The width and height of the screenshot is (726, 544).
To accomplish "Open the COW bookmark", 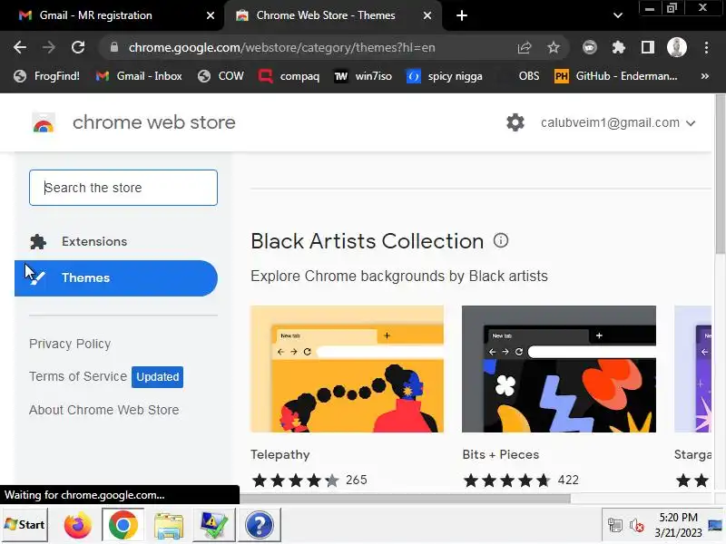I will pos(221,76).
